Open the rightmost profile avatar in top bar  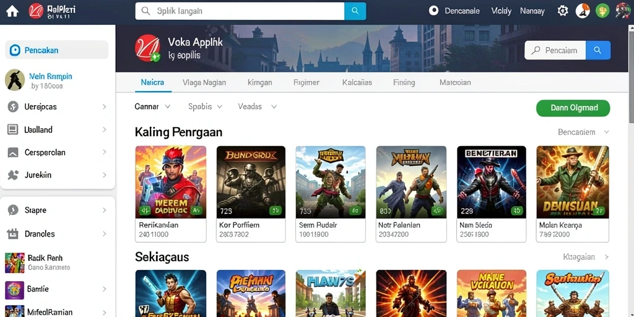(x=623, y=11)
